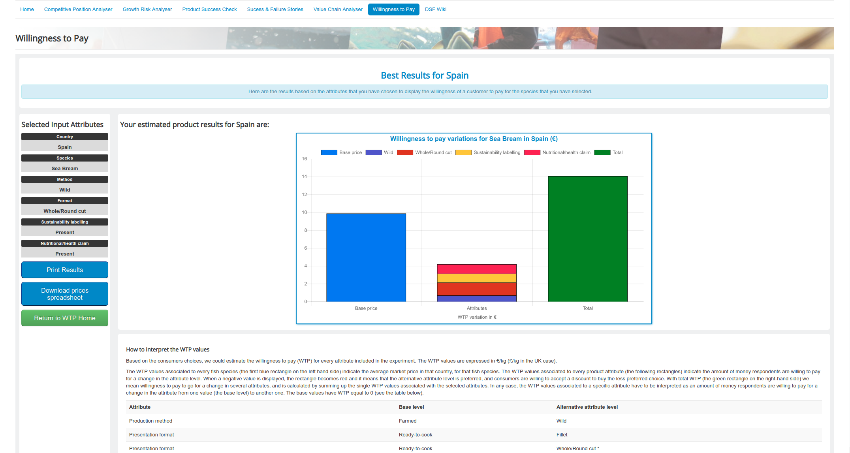Return to WTP Home
The height and width of the screenshot is (453, 850).
[x=65, y=318]
